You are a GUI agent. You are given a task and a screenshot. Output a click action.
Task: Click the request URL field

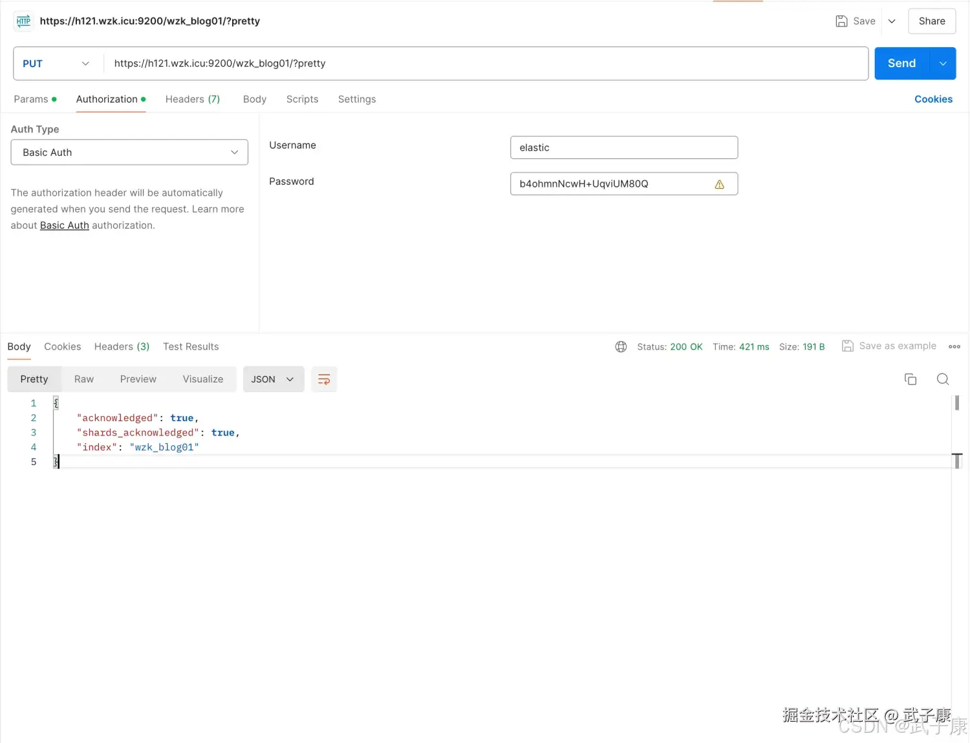click(485, 63)
